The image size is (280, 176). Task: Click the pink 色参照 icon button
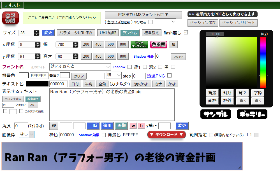click(159, 44)
